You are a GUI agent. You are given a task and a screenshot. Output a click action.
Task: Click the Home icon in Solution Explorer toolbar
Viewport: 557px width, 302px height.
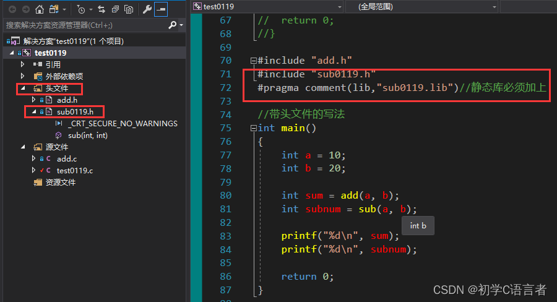click(x=39, y=9)
